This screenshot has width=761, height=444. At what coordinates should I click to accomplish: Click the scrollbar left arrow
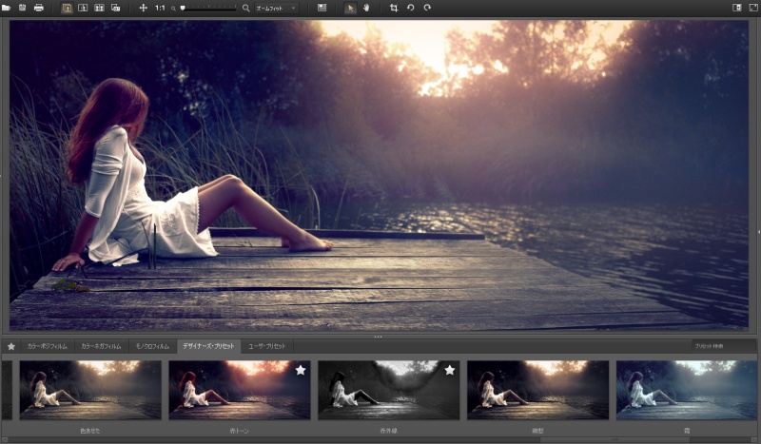click(5, 439)
